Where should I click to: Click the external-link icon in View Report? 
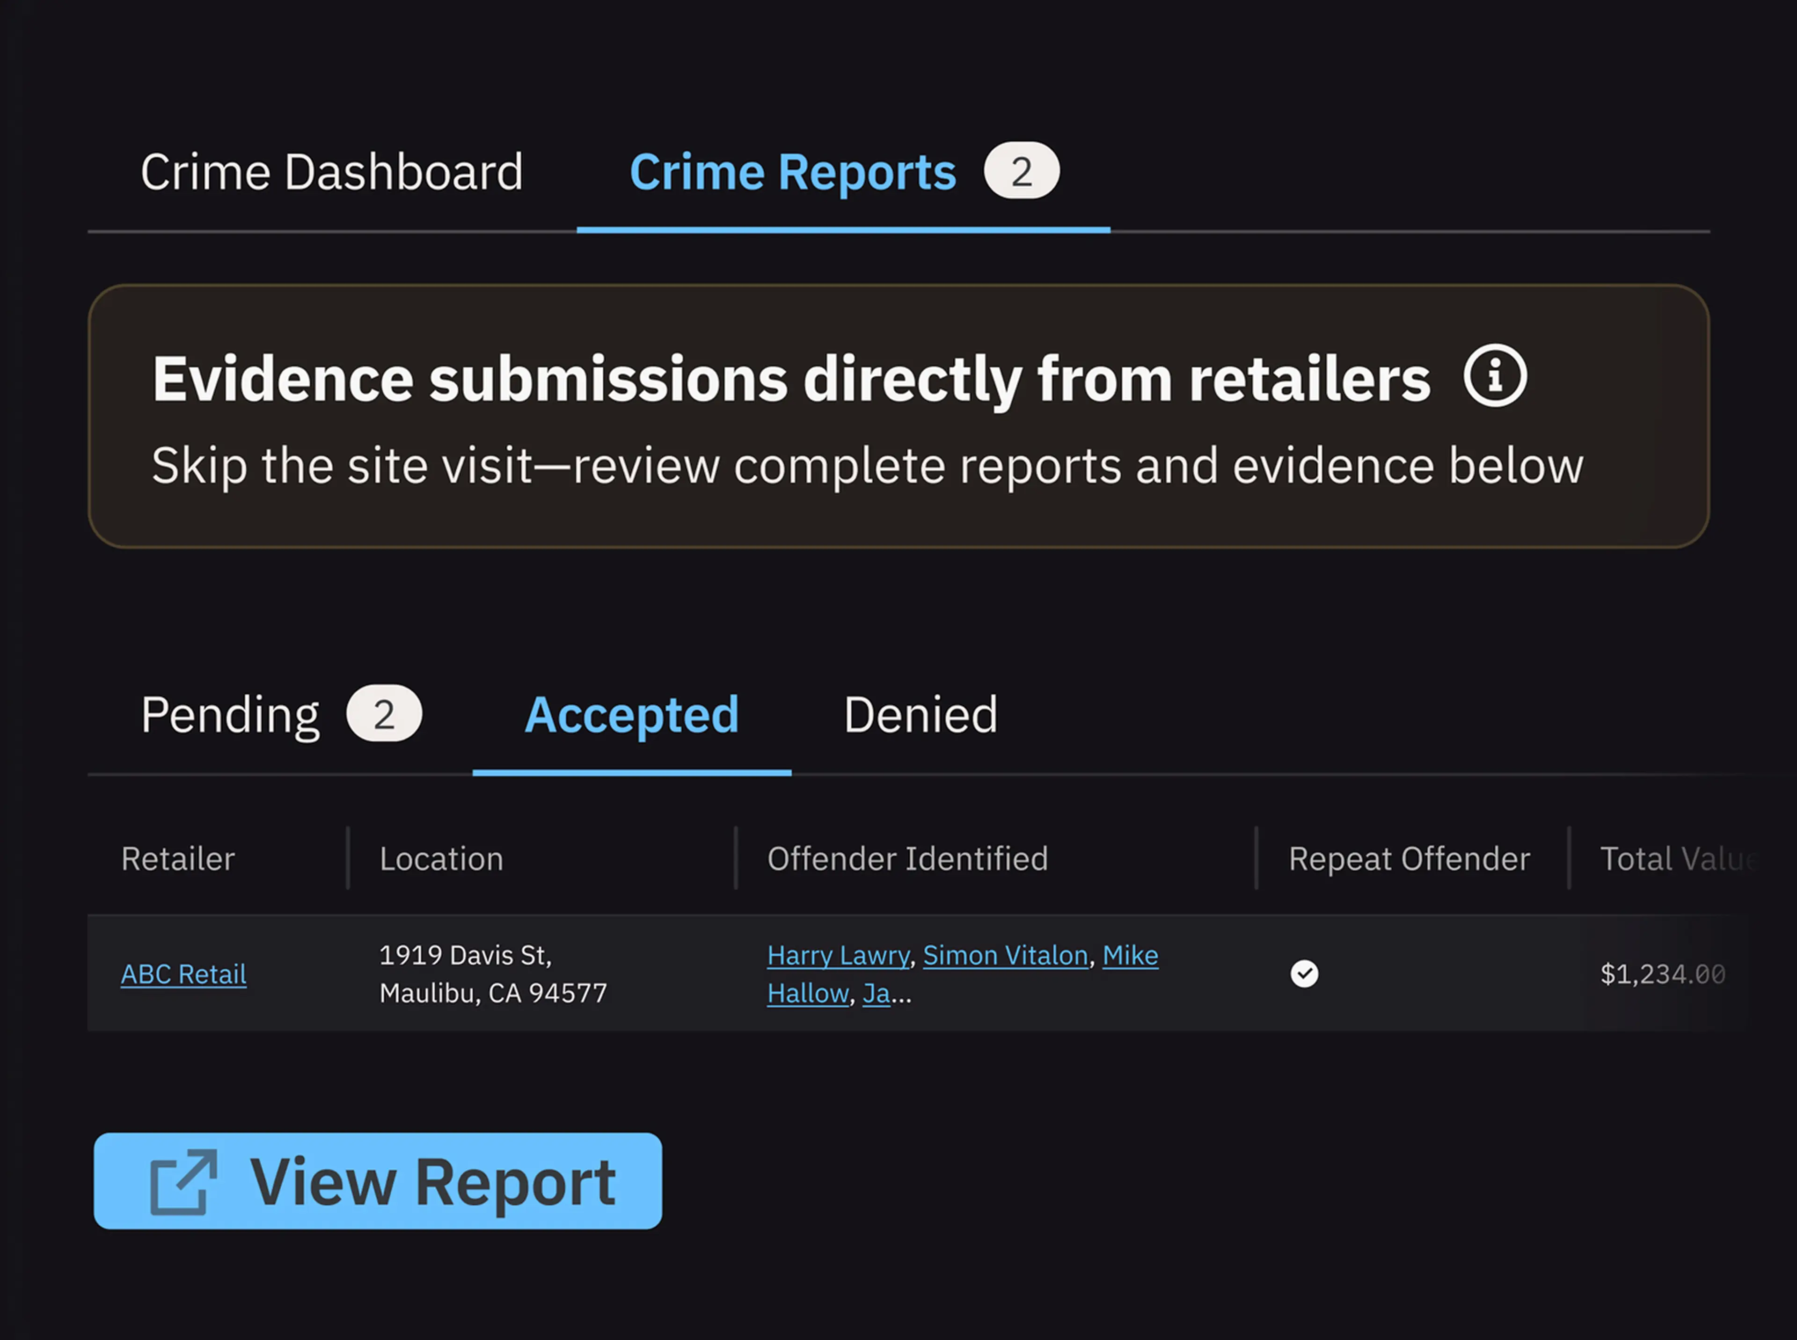[184, 1182]
